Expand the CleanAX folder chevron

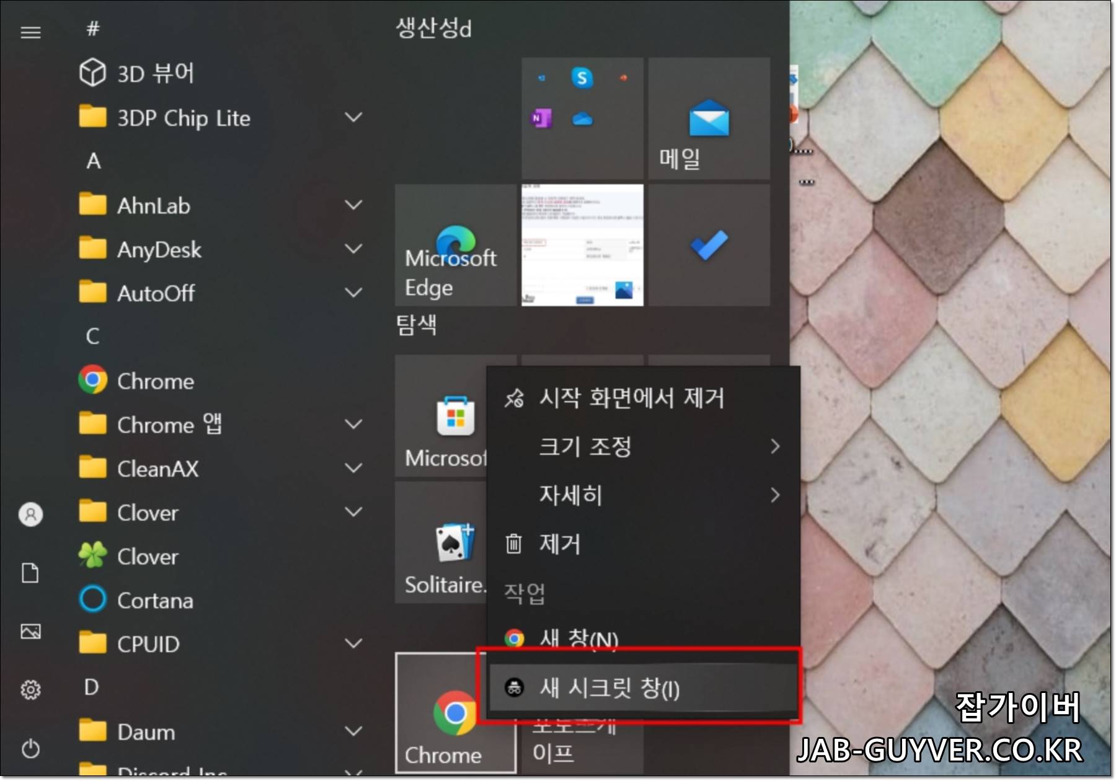[353, 468]
